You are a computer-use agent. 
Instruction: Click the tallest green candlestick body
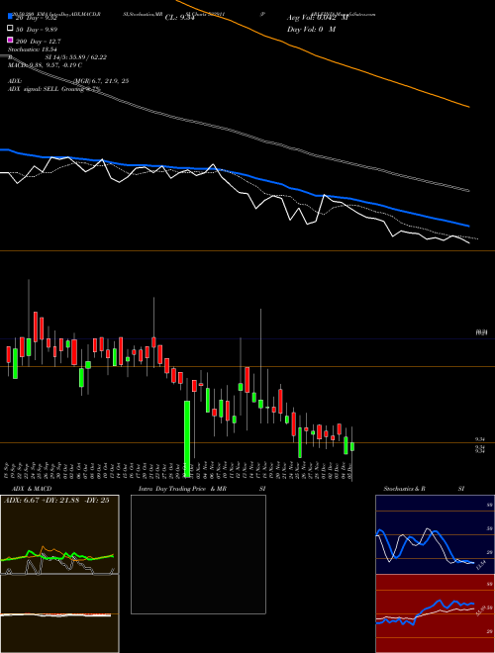(187, 438)
